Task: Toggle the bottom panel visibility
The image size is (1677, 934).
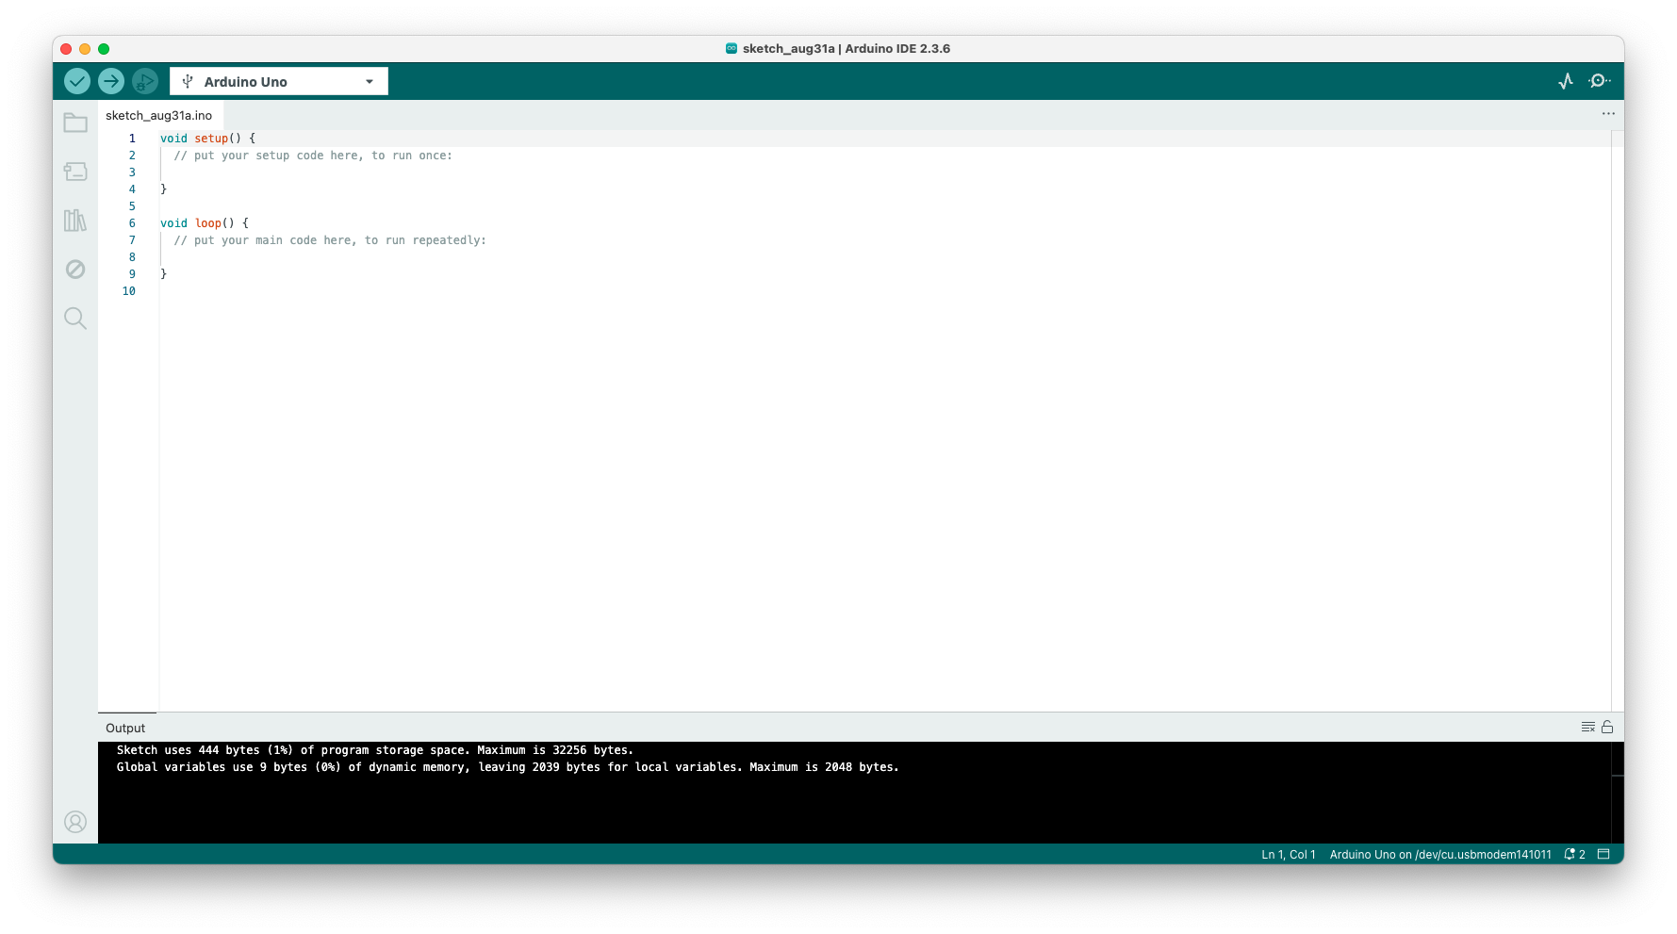Action: pos(1605,854)
